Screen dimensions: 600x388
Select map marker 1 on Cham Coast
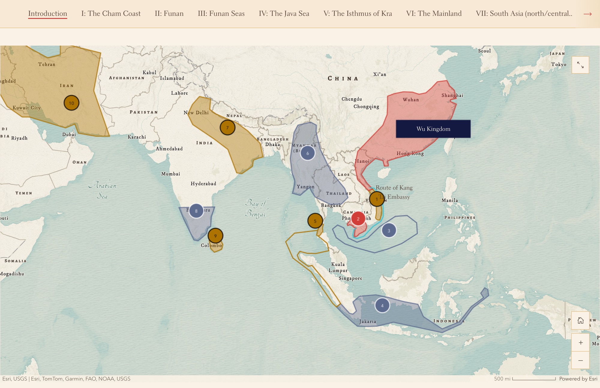point(377,199)
